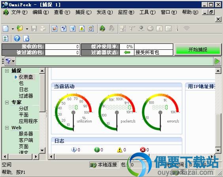Click the dashboard horizontal scroll left arrow
Image resolution: width=223 pixels, height=177 pixels.
point(51,157)
